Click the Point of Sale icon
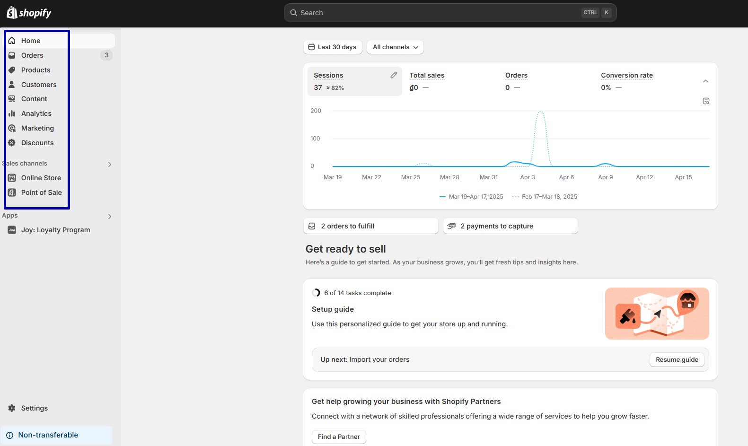Viewport: 748px width, 446px height. click(x=12, y=192)
